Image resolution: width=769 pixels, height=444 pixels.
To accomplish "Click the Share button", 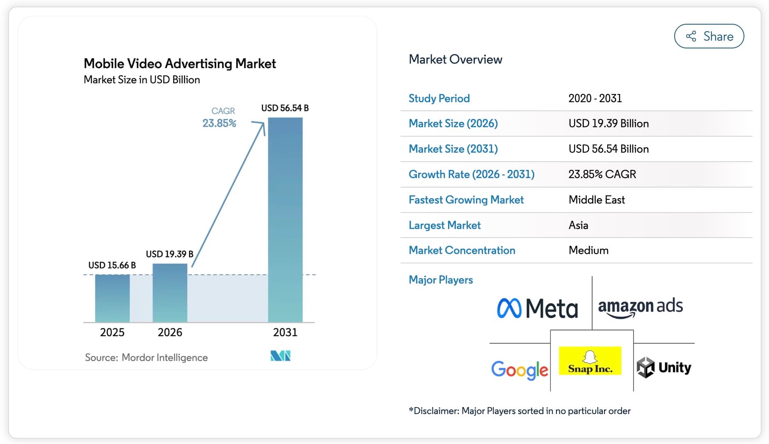I will (709, 36).
